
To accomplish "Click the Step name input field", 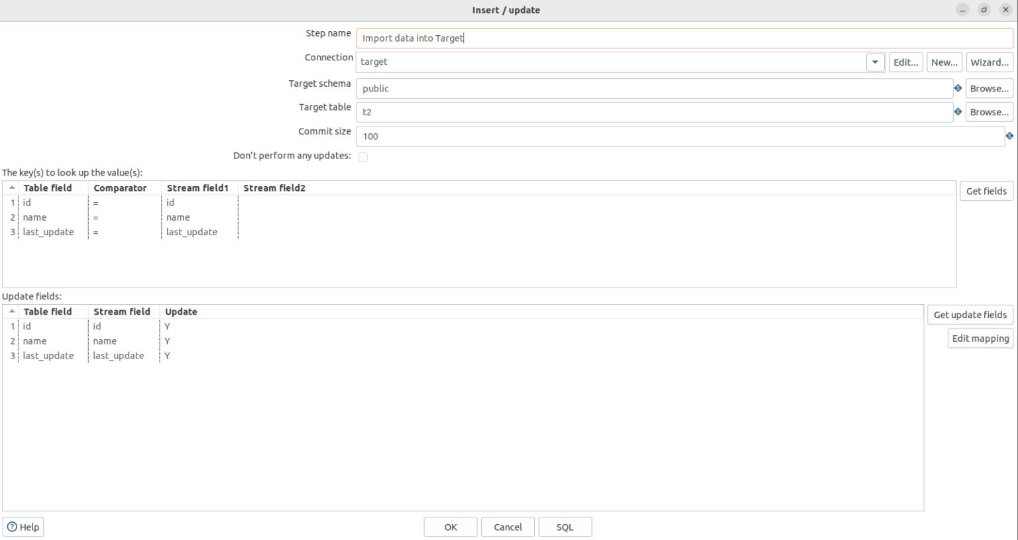I will pyautogui.click(x=596, y=38).
